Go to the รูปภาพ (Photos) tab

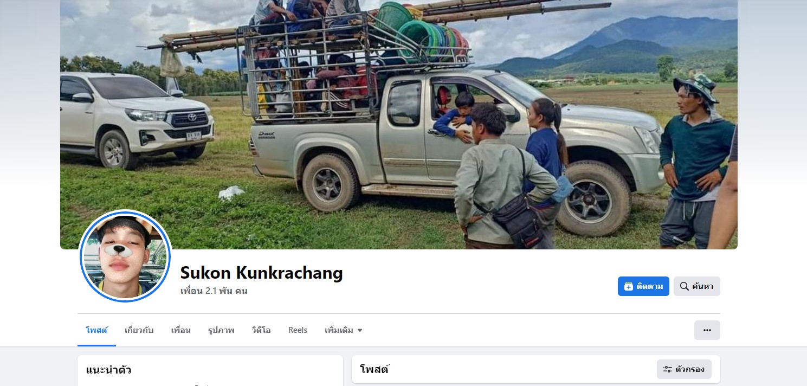click(x=221, y=330)
